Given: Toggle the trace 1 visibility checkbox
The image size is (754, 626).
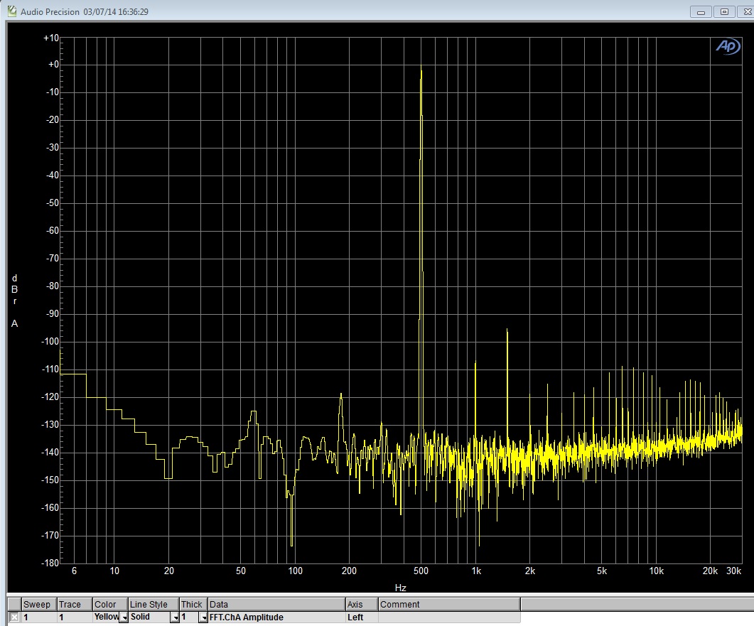Looking at the screenshot, I should click(x=15, y=617).
